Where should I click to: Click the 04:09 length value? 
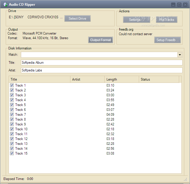click(110, 115)
